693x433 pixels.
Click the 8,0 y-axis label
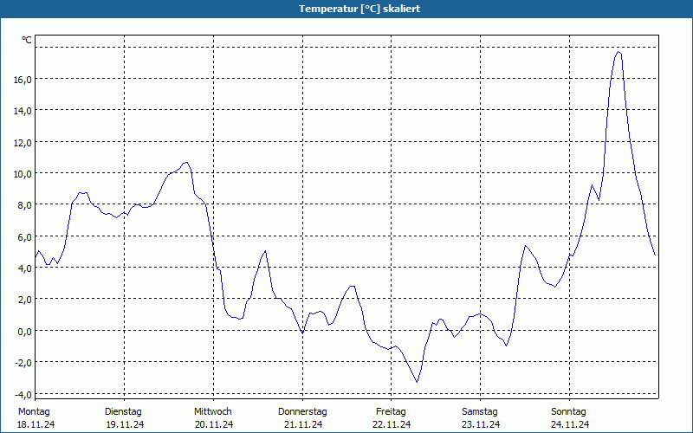coord(24,205)
